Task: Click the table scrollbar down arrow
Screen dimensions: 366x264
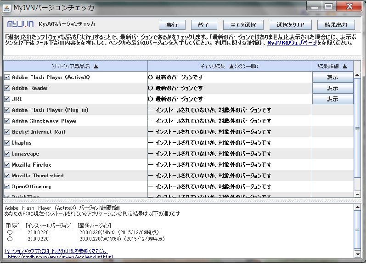Action: click(x=357, y=194)
